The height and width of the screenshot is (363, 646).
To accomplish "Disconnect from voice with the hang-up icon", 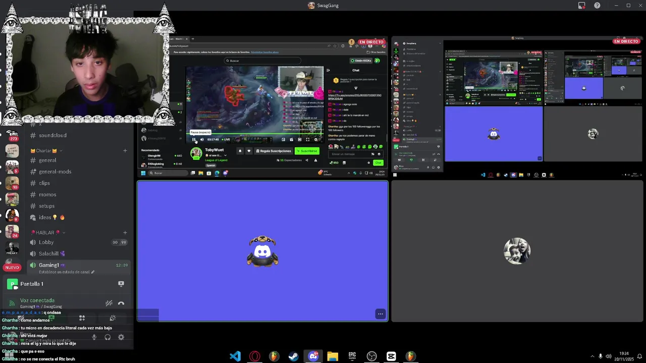I will tap(121, 304).
